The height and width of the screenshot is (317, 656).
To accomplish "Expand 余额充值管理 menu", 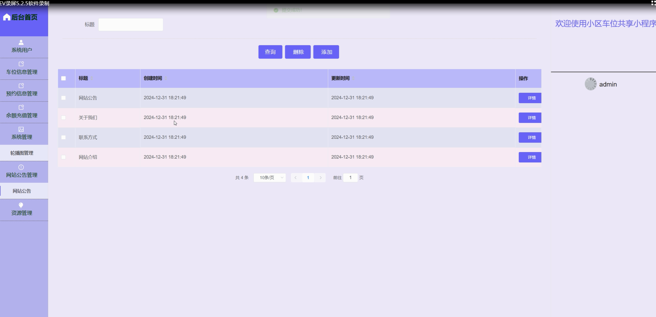I will (x=24, y=112).
